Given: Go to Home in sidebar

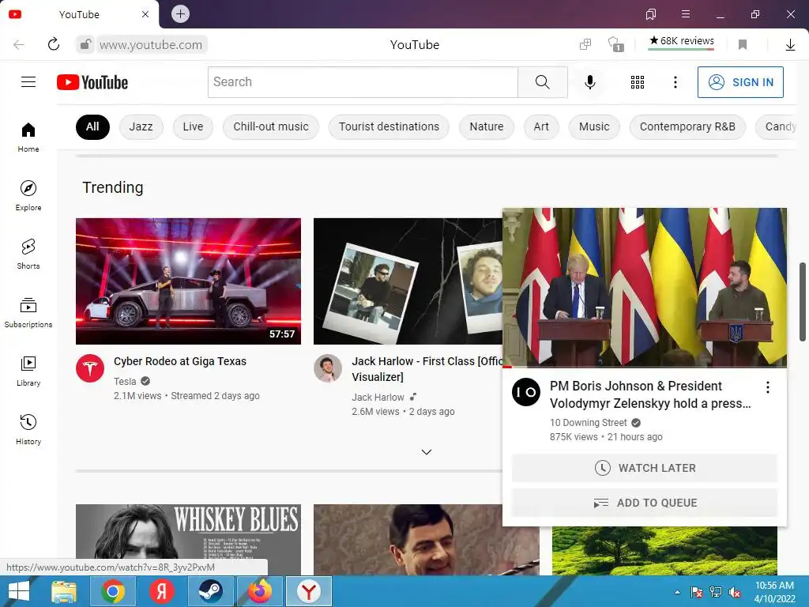Looking at the screenshot, I should (28, 138).
